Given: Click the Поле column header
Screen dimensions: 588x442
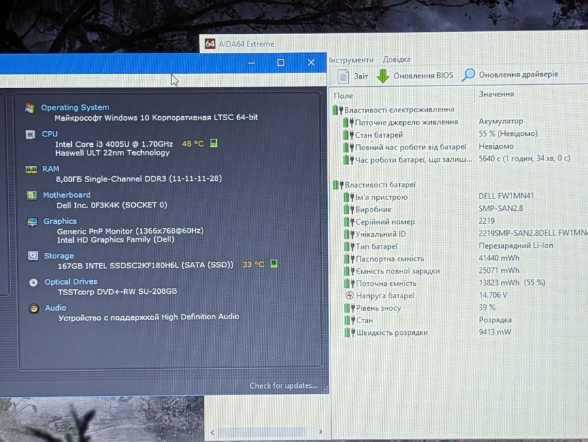Looking at the screenshot, I should point(344,96).
